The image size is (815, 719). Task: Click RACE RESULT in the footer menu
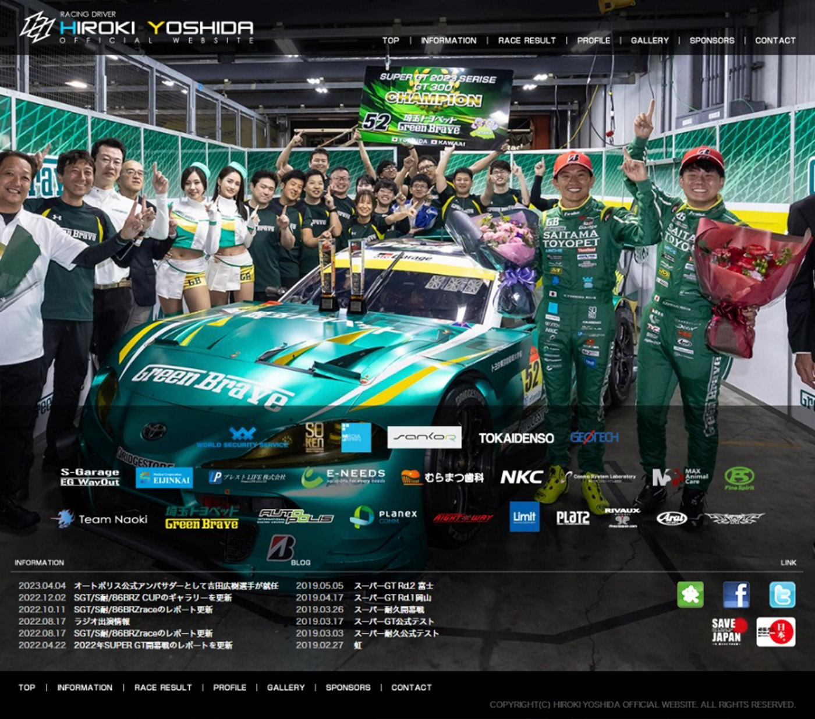[163, 687]
